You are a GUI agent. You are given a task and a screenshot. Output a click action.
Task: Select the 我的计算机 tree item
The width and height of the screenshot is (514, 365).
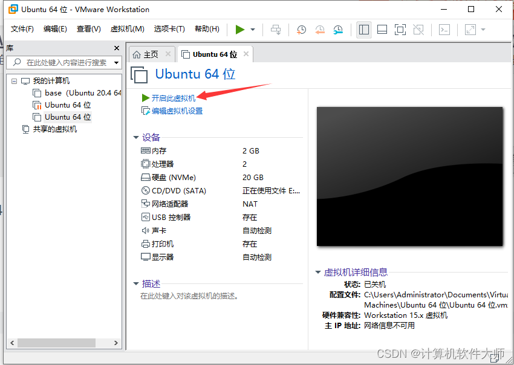(x=51, y=80)
